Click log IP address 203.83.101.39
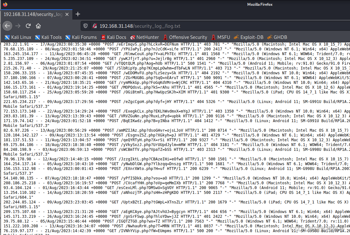This screenshot has height=235, width=350. pyautogui.click(x=18, y=116)
